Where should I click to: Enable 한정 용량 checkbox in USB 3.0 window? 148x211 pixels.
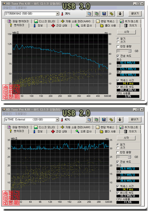(x=118, y=46)
